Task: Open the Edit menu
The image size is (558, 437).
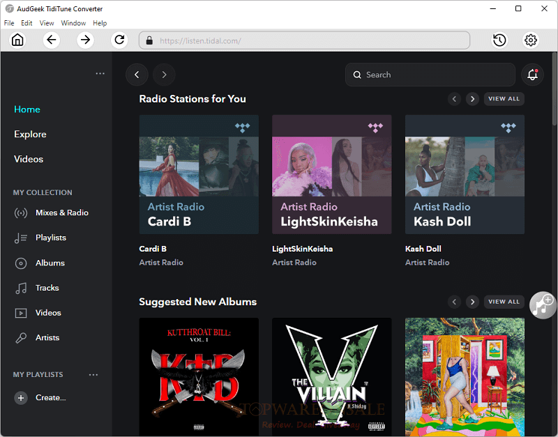Action: point(27,23)
